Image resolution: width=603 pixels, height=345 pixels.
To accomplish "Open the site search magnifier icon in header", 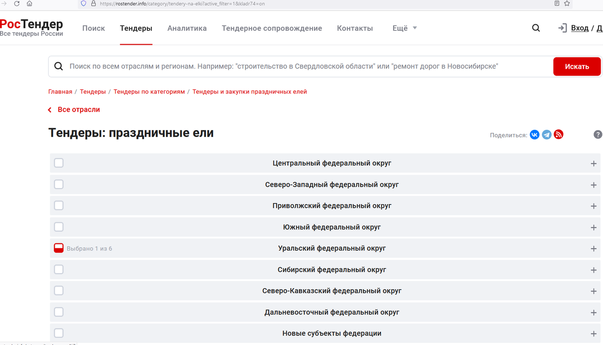I will coord(536,28).
